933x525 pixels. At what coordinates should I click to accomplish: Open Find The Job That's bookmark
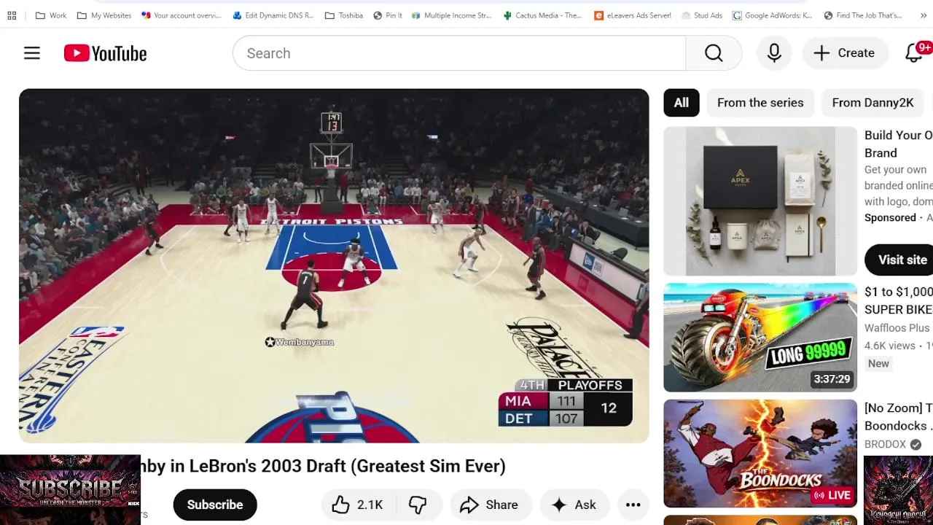[863, 15]
